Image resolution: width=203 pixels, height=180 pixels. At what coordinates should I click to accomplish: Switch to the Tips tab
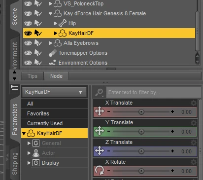(33, 76)
